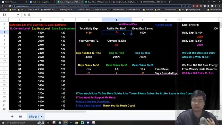Open the share page icon in address bar
This screenshot has height=125, width=222.
185,6
